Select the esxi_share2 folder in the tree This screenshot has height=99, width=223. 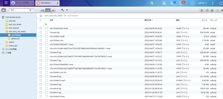click(14, 28)
